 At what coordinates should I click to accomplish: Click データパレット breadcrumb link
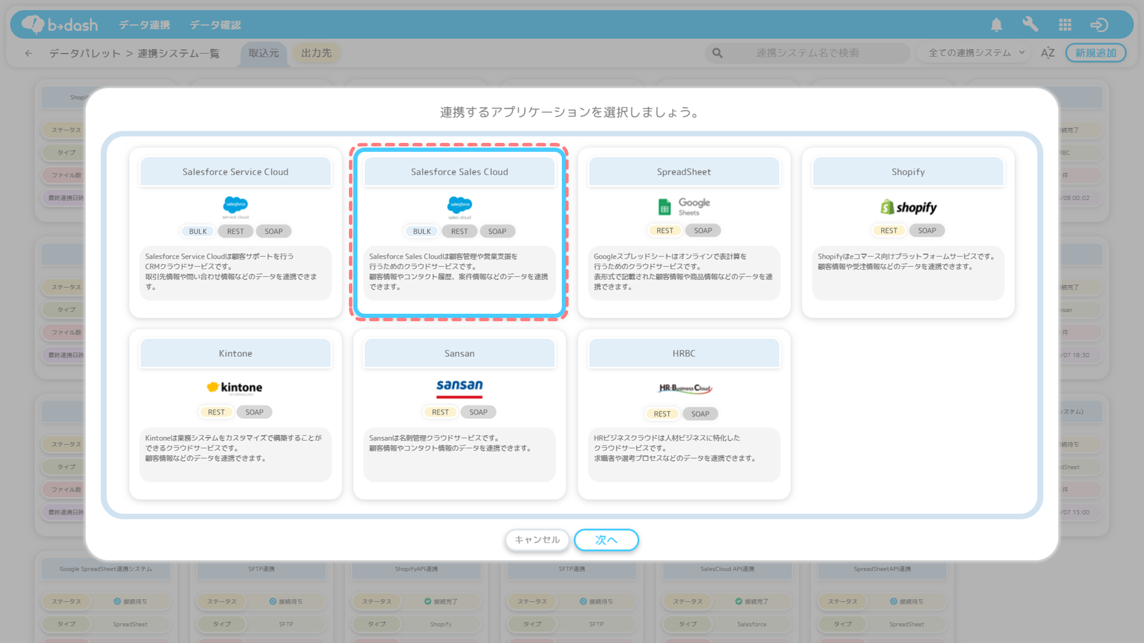[x=85, y=53]
